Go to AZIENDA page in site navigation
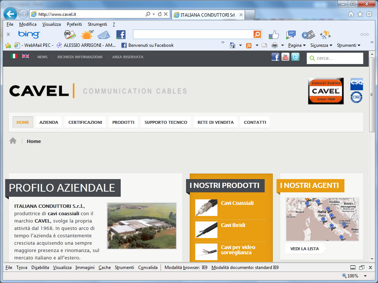The width and height of the screenshot is (378, 283). click(49, 122)
